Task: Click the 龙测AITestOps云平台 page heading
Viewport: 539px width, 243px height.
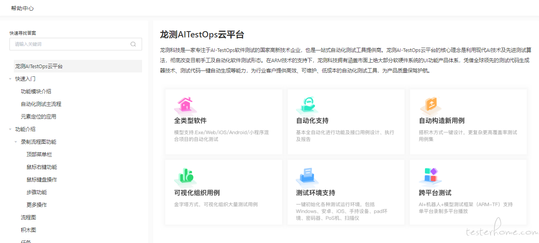Action: (202, 34)
